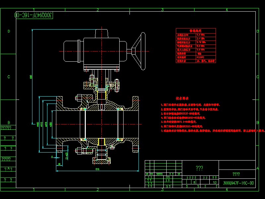265x199 pixels.
Task: Select the 1.6 MPa pressure value cell
Action: [x=200, y=35]
